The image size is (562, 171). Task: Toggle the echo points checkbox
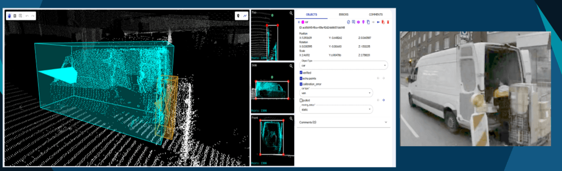click(301, 78)
